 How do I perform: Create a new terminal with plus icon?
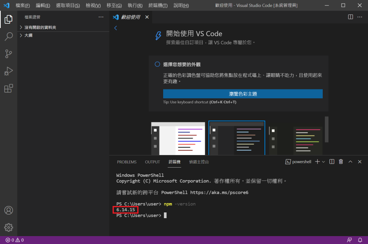pyautogui.click(x=317, y=162)
